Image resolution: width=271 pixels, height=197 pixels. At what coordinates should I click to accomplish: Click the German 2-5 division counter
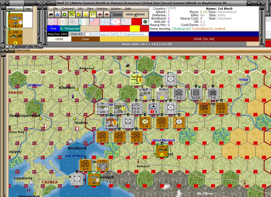(x=137, y=108)
